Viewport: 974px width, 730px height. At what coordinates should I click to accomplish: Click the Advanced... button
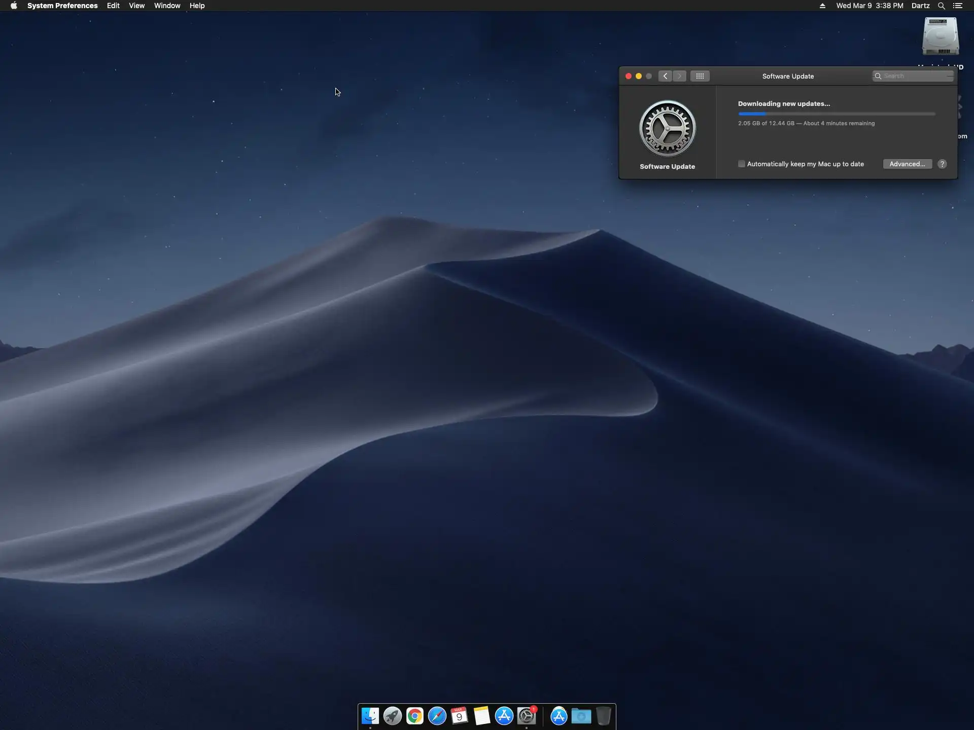[x=907, y=164]
